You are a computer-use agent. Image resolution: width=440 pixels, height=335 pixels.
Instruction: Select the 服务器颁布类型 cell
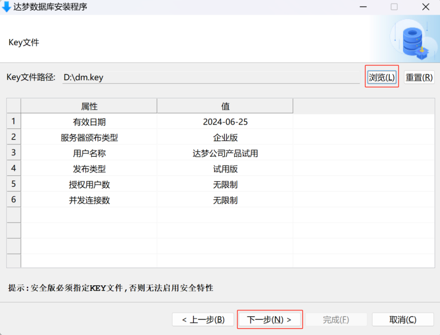[x=89, y=138]
